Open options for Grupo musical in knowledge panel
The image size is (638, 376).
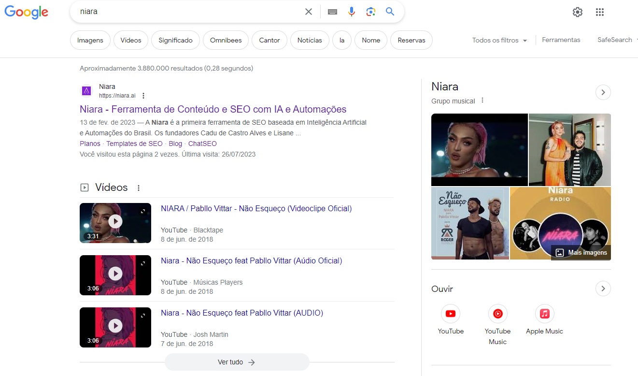click(482, 100)
